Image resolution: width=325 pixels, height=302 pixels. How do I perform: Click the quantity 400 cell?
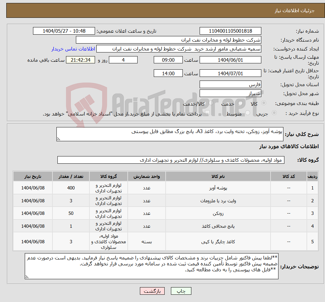coord(71,188)
